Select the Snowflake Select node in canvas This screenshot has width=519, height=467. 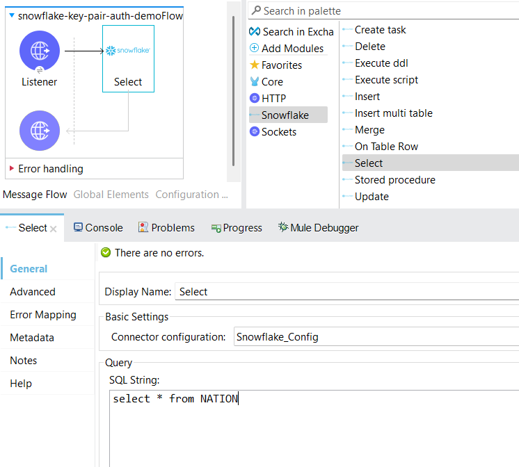[128, 58]
